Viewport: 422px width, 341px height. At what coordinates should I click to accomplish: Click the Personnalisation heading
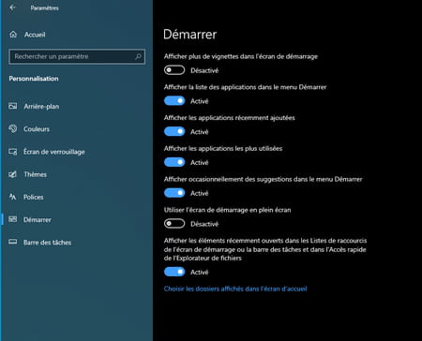point(34,79)
